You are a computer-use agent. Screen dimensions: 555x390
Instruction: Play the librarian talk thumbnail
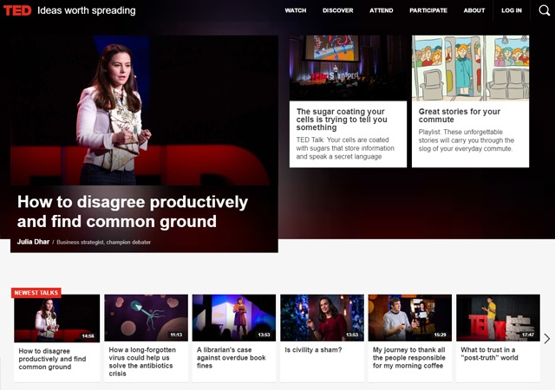pyautogui.click(x=234, y=318)
